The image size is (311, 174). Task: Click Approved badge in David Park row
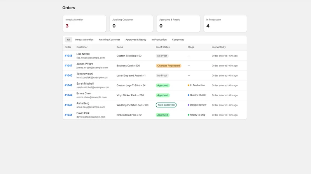(162, 115)
